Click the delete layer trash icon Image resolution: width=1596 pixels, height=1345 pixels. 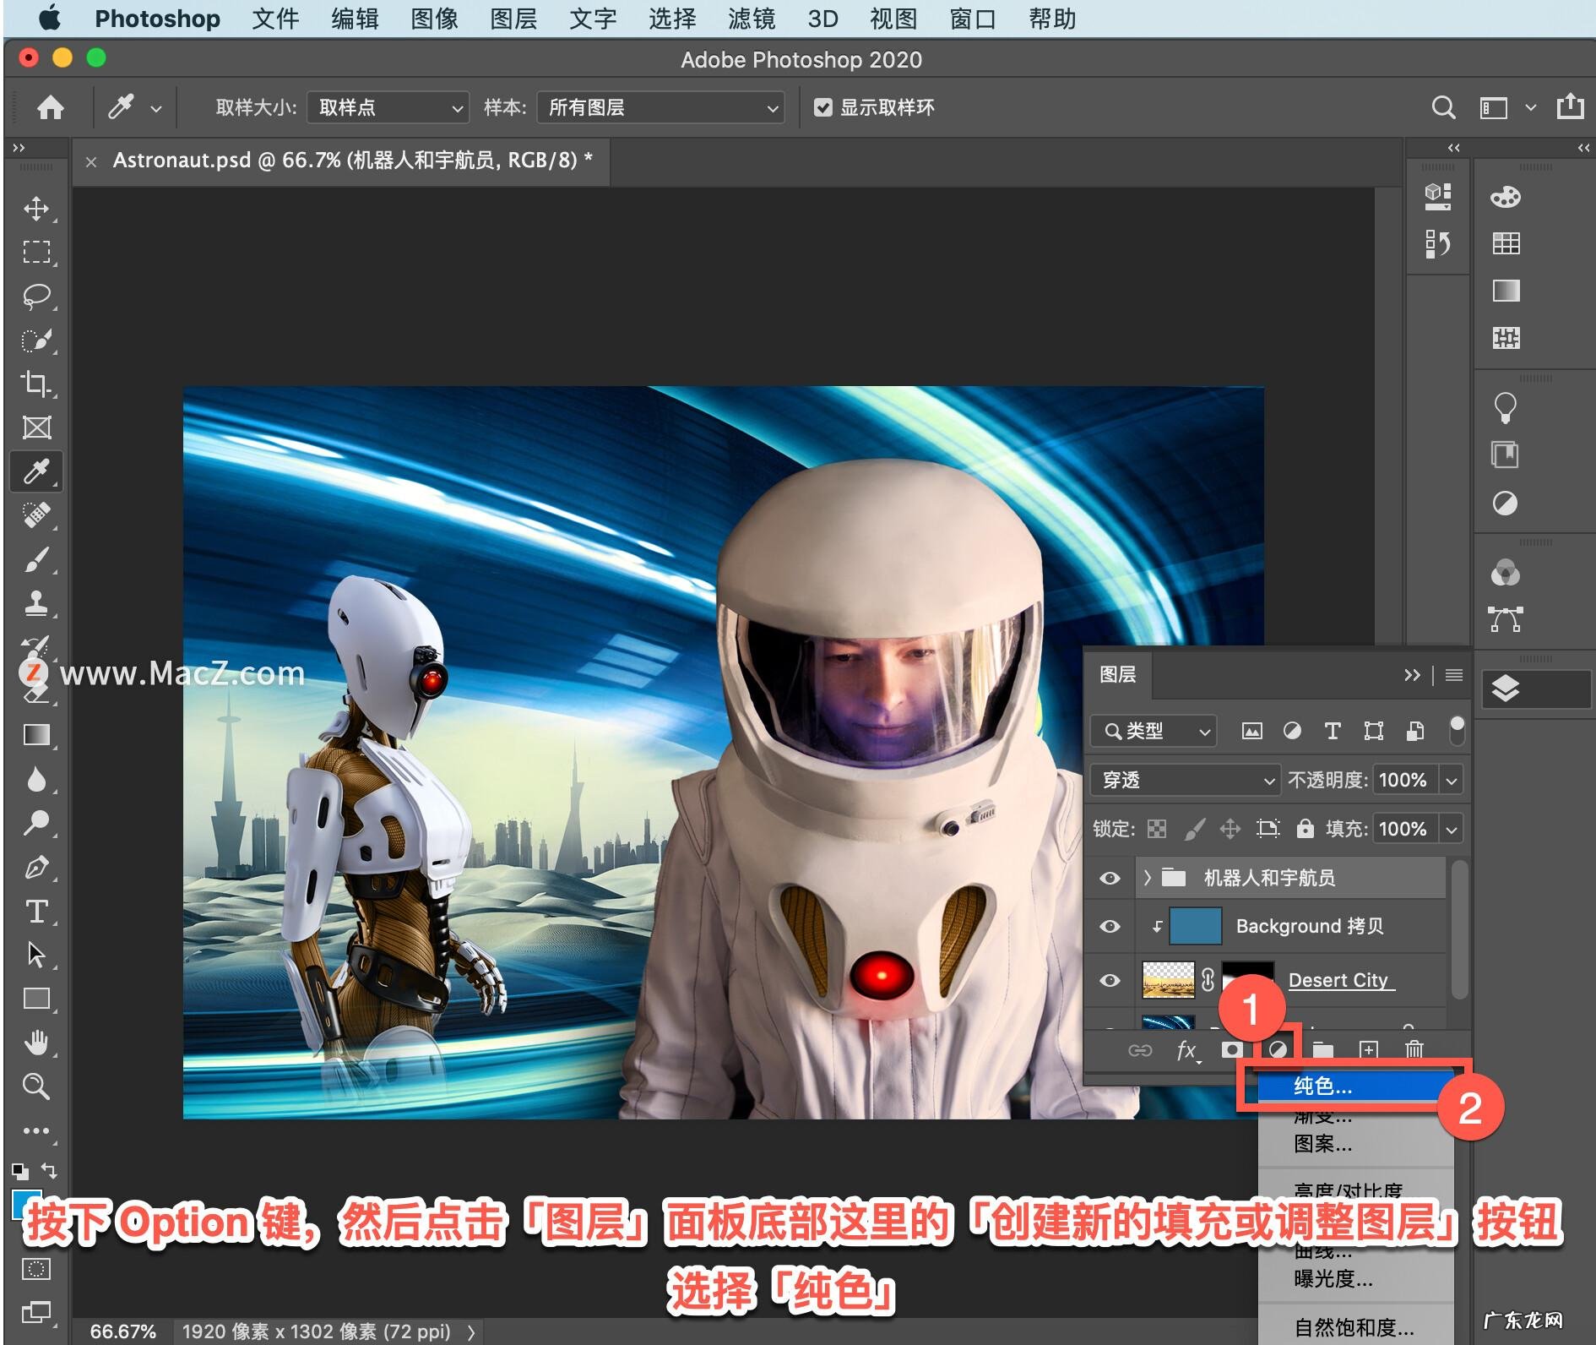1414,1049
